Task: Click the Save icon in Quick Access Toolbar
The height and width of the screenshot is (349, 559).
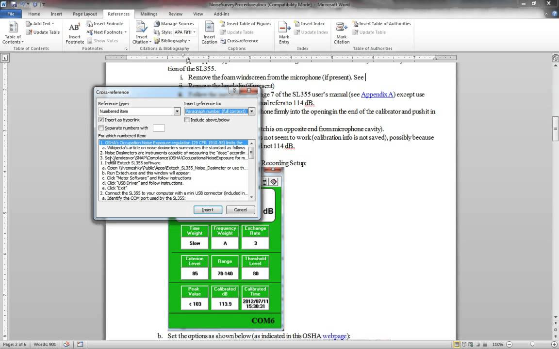Action: (x=14, y=4)
